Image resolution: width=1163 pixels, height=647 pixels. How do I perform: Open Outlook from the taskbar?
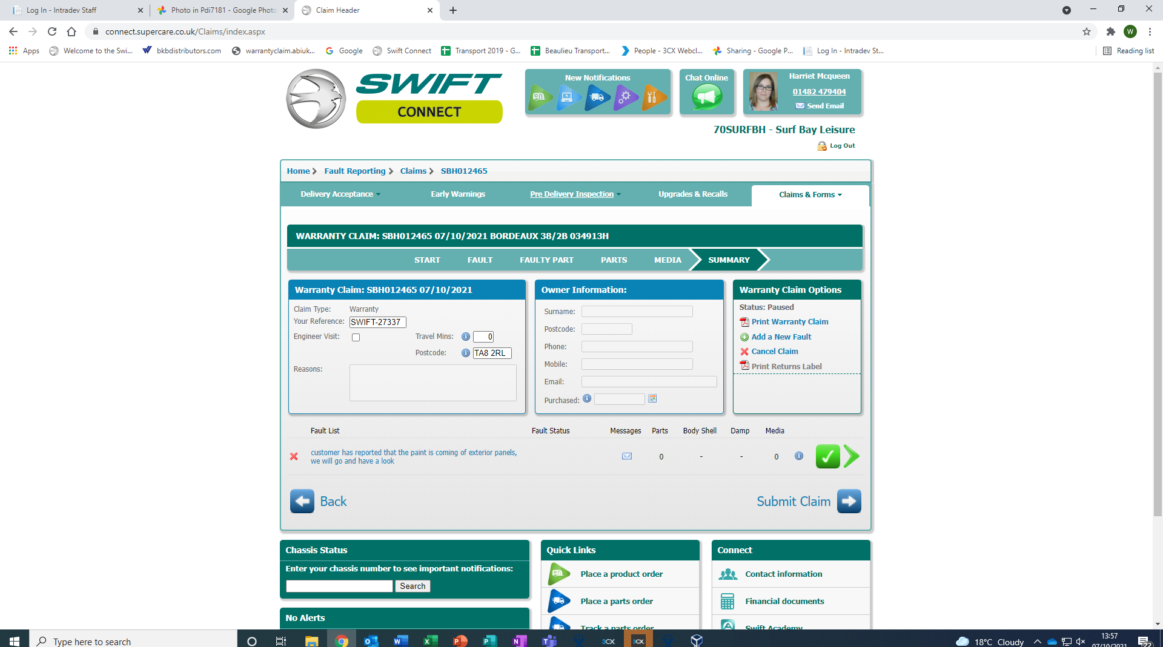[x=371, y=640]
